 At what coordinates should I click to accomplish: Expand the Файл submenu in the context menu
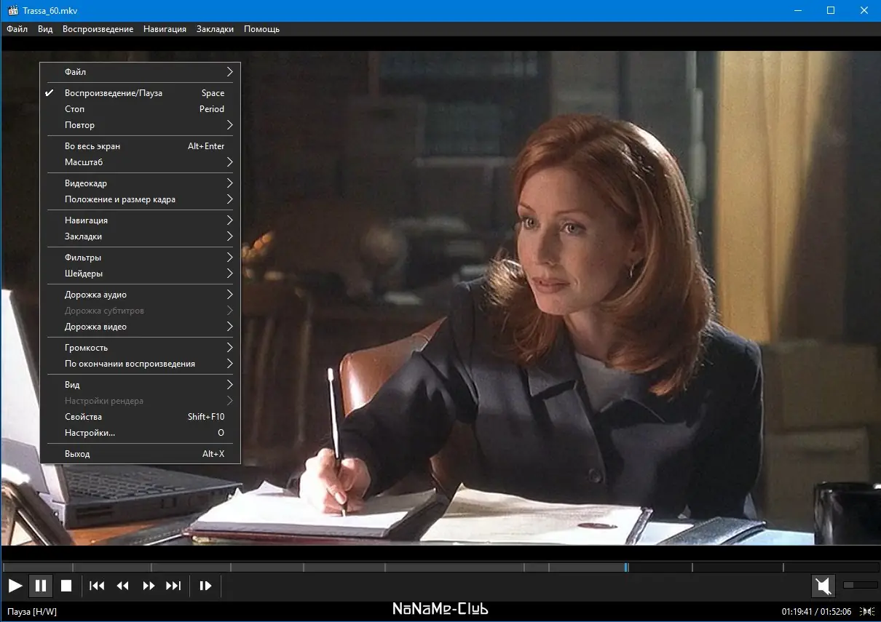click(141, 72)
